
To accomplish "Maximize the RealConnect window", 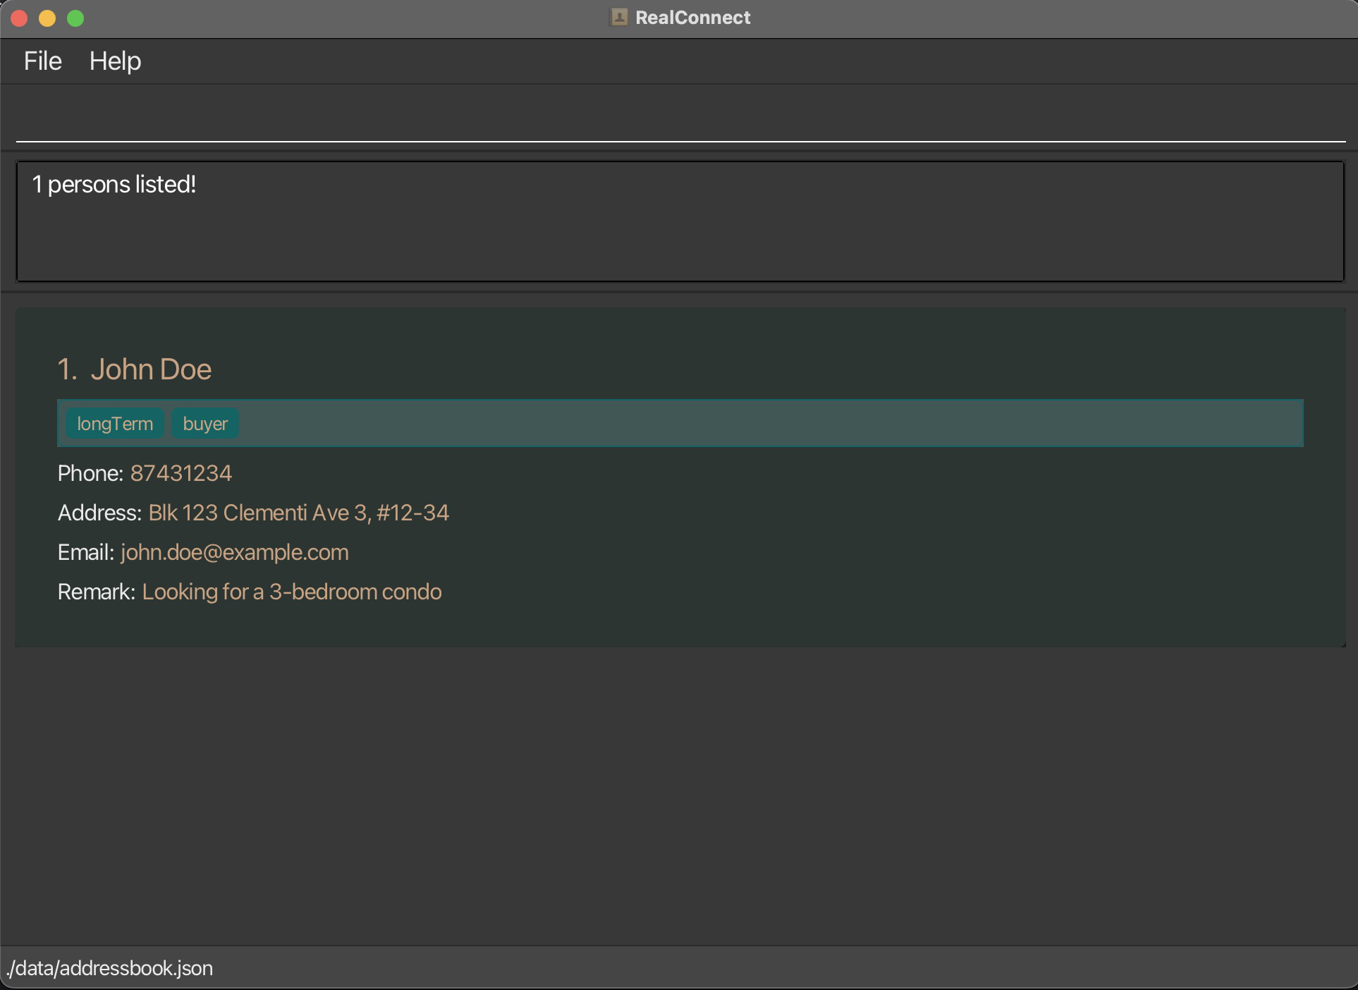I will (75, 18).
